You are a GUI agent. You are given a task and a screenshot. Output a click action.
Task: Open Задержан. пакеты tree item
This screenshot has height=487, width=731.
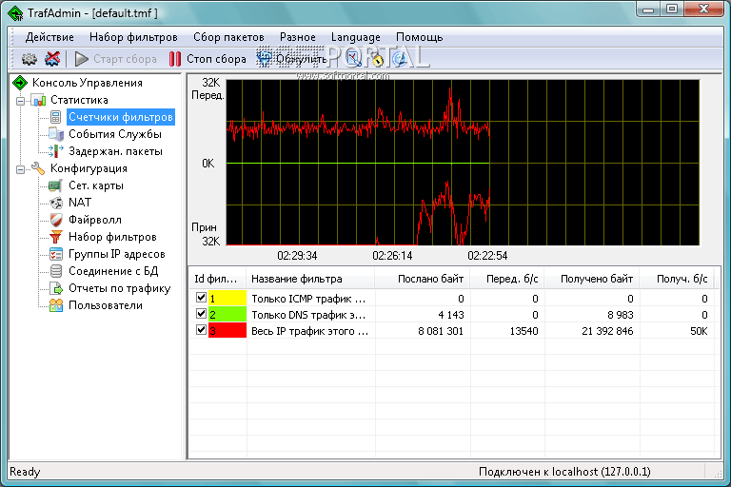click(115, 151)
